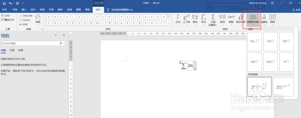This screenshot has width=301, height=118.
Task: Insert the log with subscript base template
Action: [x=255, y=41]
